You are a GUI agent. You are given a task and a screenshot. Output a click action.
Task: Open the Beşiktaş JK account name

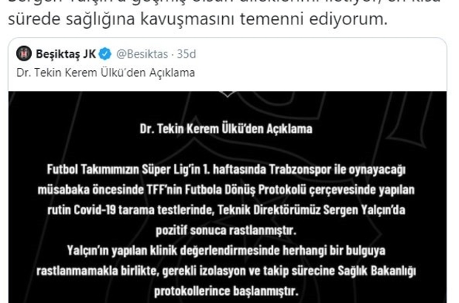click(x=66, y=54)
